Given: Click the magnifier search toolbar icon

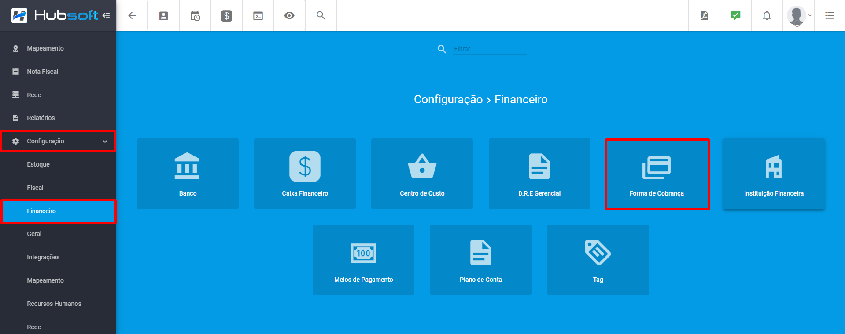Looking at the screenshot, I should pos(321,15).
